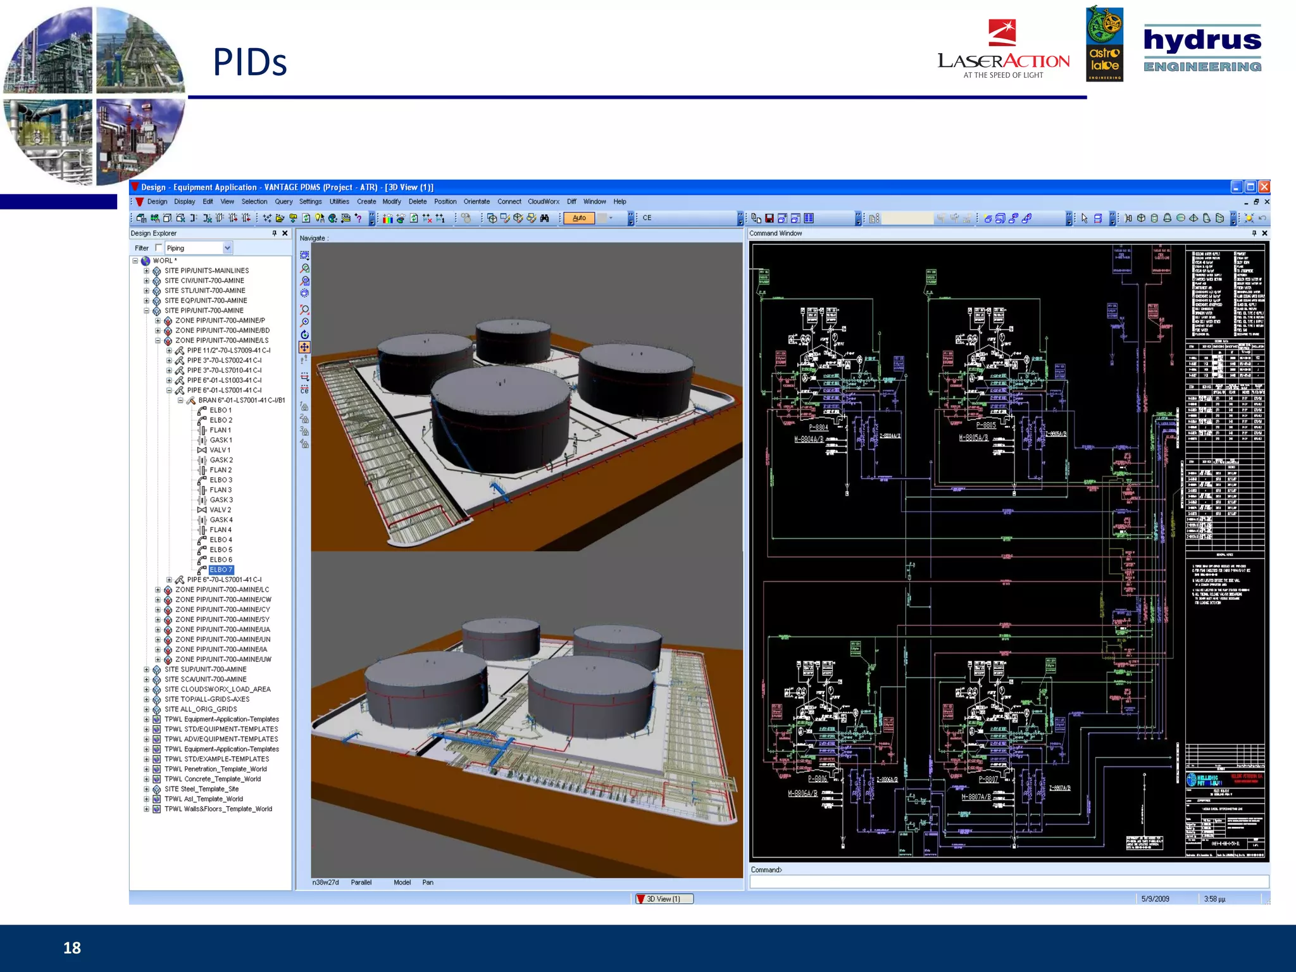The width and height of the screenshot is (1296, 972).
Task: Click the Parallel projection status text
Action: [x=361, y=882]
